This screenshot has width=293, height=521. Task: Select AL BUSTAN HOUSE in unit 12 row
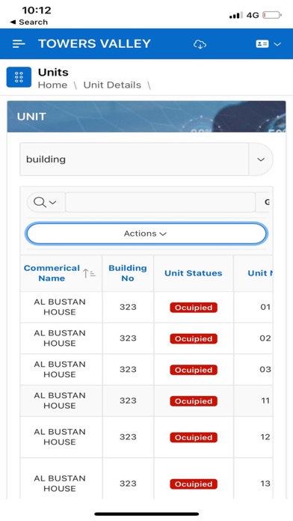(60, 437)
